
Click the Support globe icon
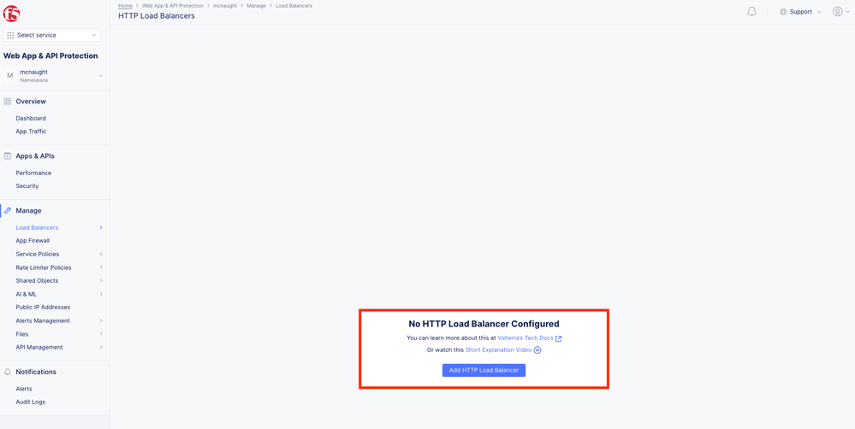(x=783, y=11)
